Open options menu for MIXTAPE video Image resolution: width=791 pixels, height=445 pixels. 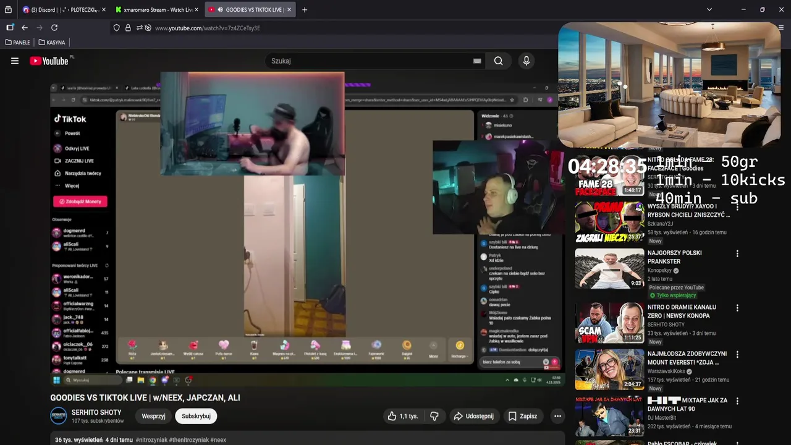pyautogui.click(x=737, y=401)
